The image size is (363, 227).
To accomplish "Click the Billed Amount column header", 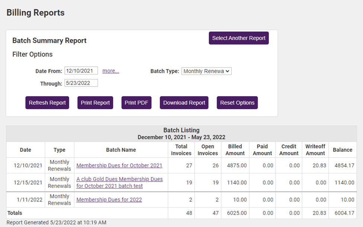I will pyautogui.click(x=235, y=149).
